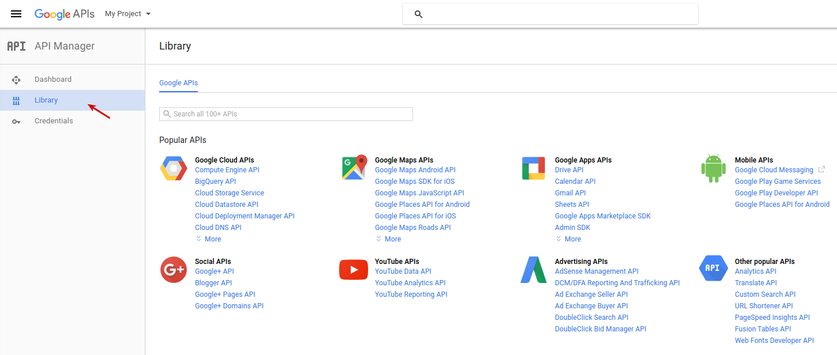Viewport: 837px width, 355px height.
Task: Open Google Play Game Services link
Action: [x=778, y=182]
